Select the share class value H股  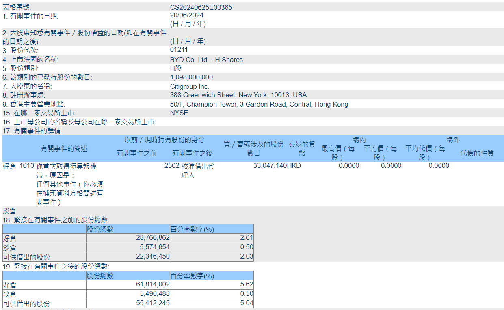point(176,68)
